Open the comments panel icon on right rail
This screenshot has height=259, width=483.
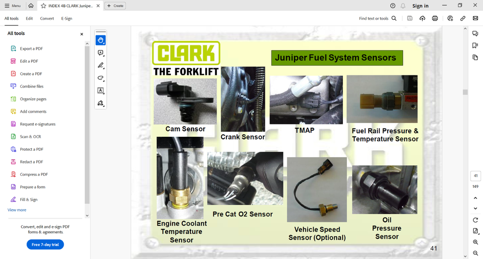[x=475, y=33]
